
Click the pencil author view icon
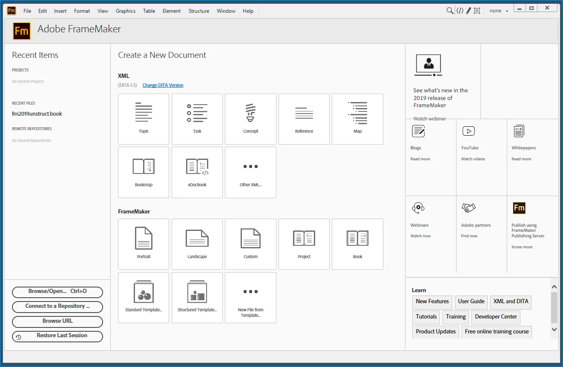click(x=468, y=11)
